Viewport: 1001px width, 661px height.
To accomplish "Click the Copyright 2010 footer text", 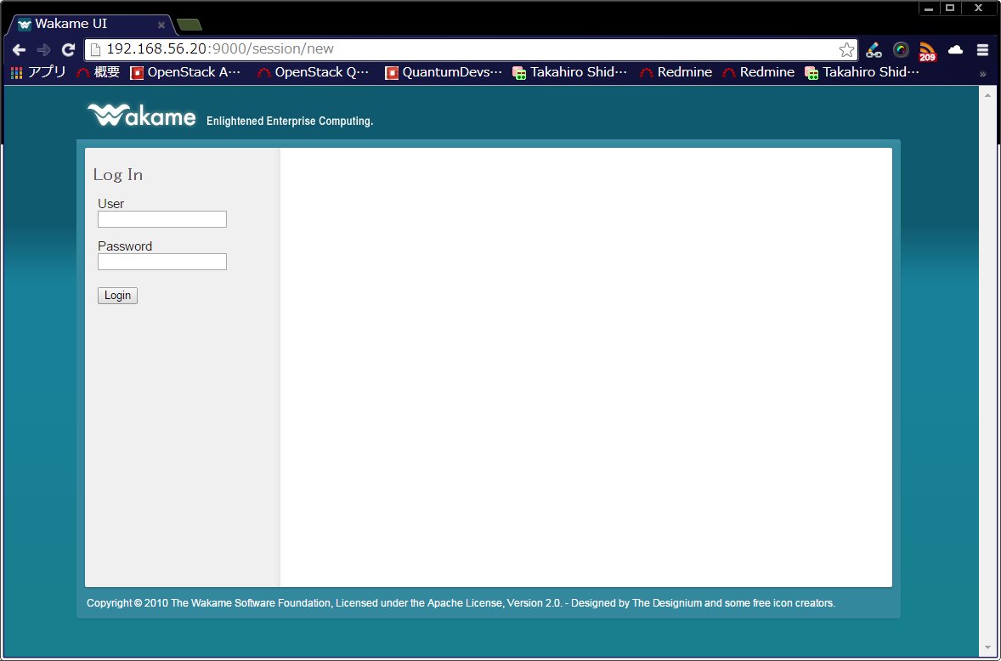I will [461, 603].
